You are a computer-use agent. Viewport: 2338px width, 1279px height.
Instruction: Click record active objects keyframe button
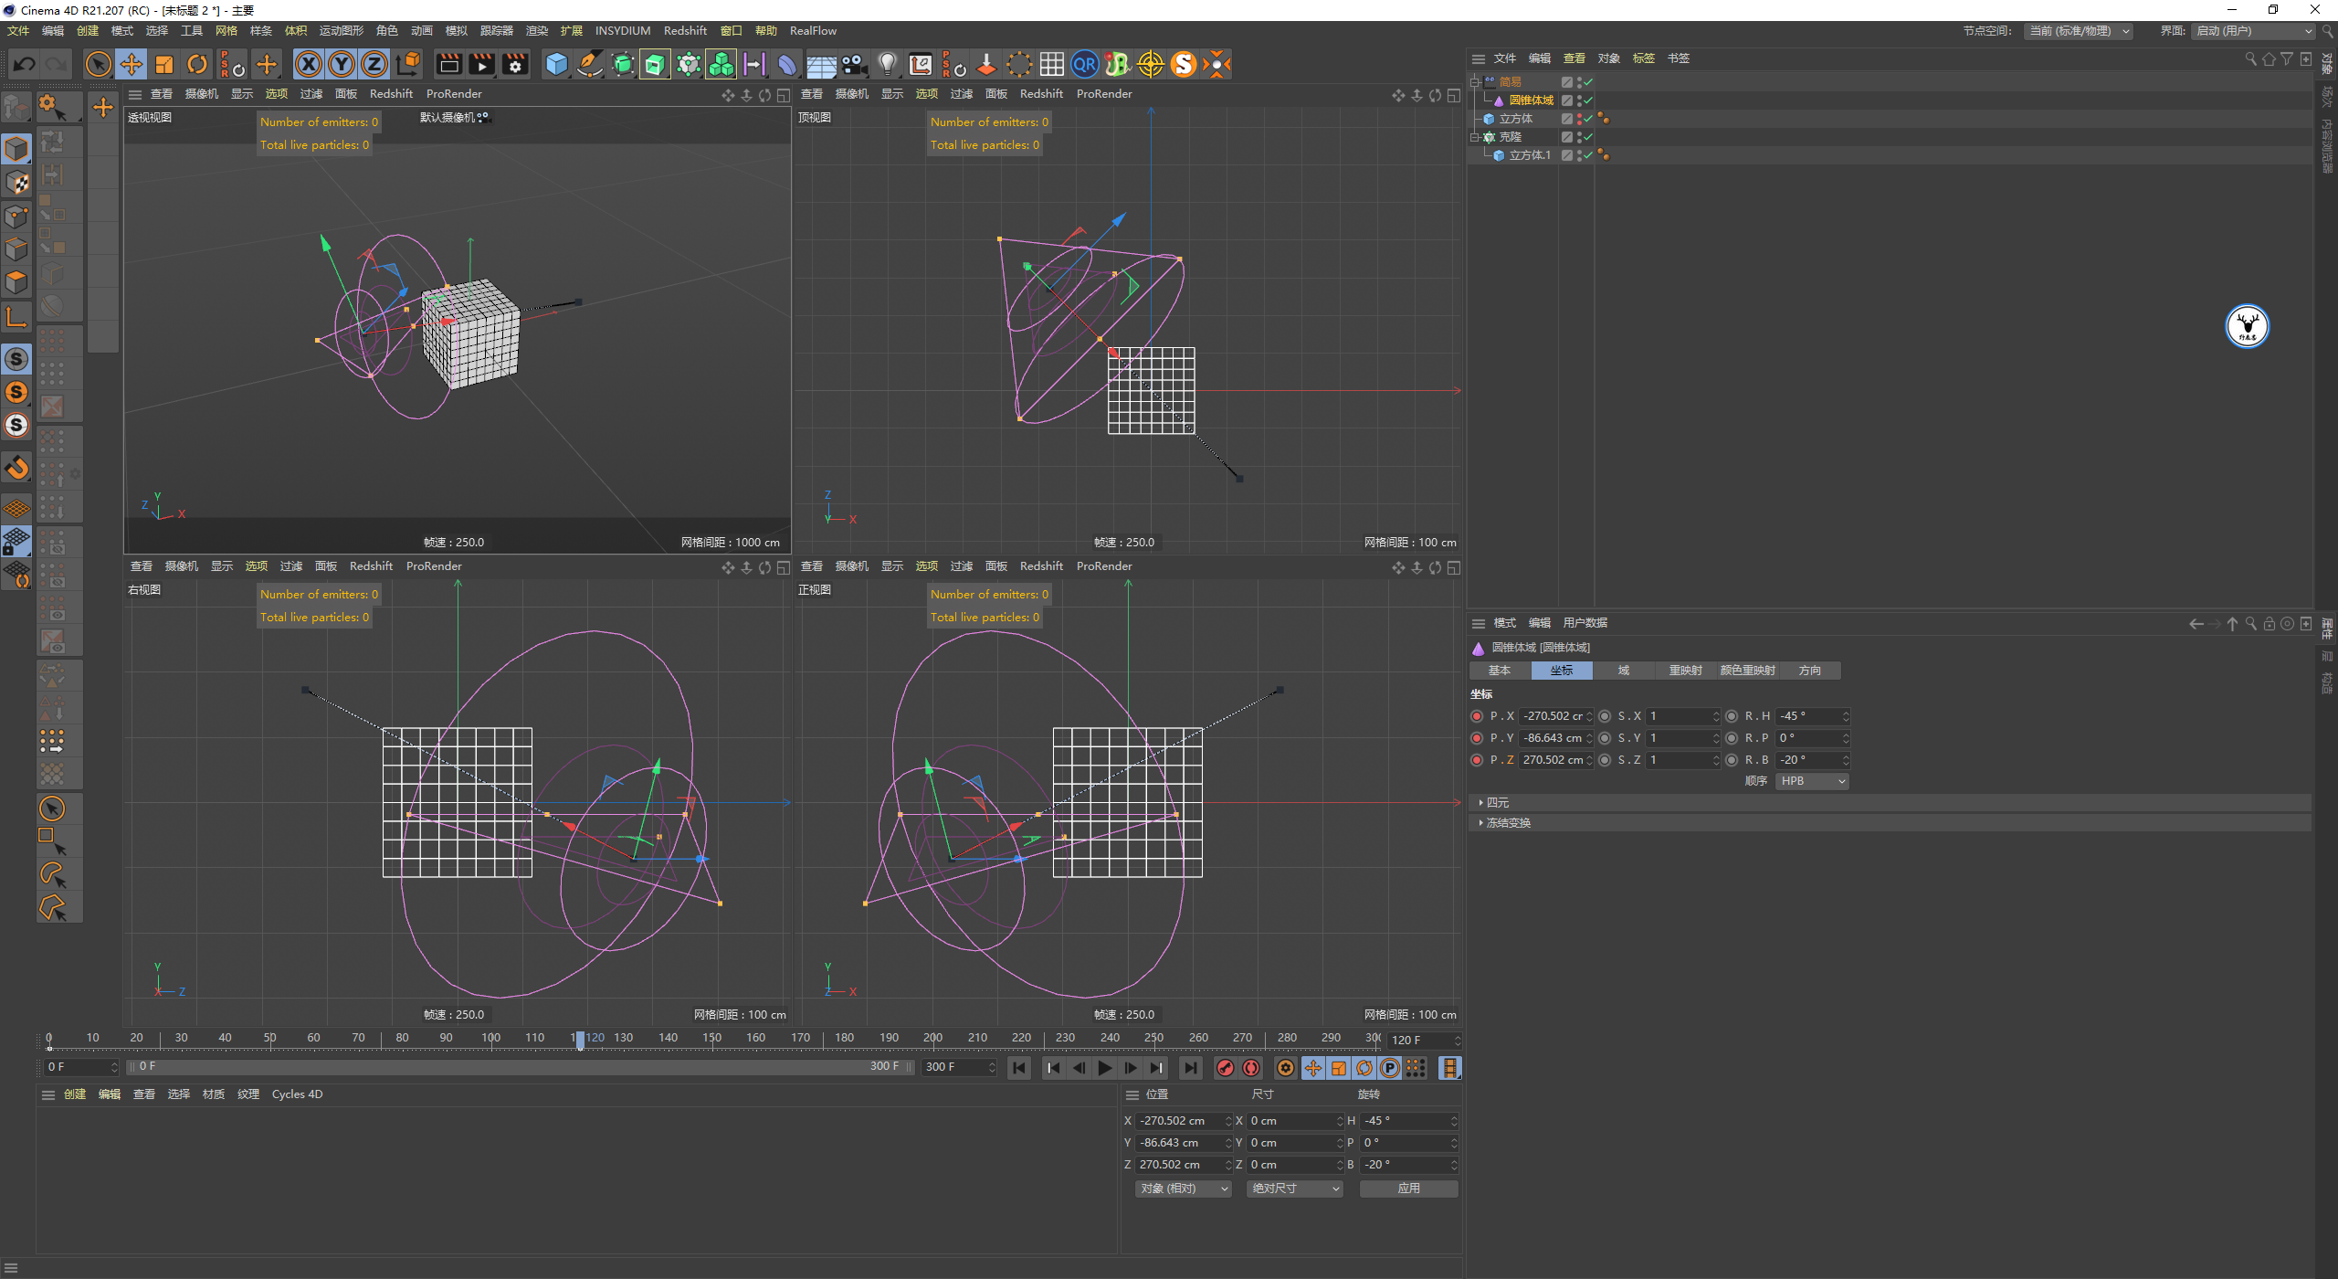pos(1226,1068)
